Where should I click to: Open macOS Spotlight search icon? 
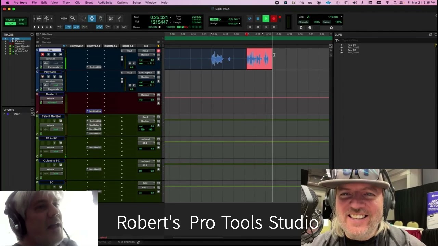click(x=395, y=3)
